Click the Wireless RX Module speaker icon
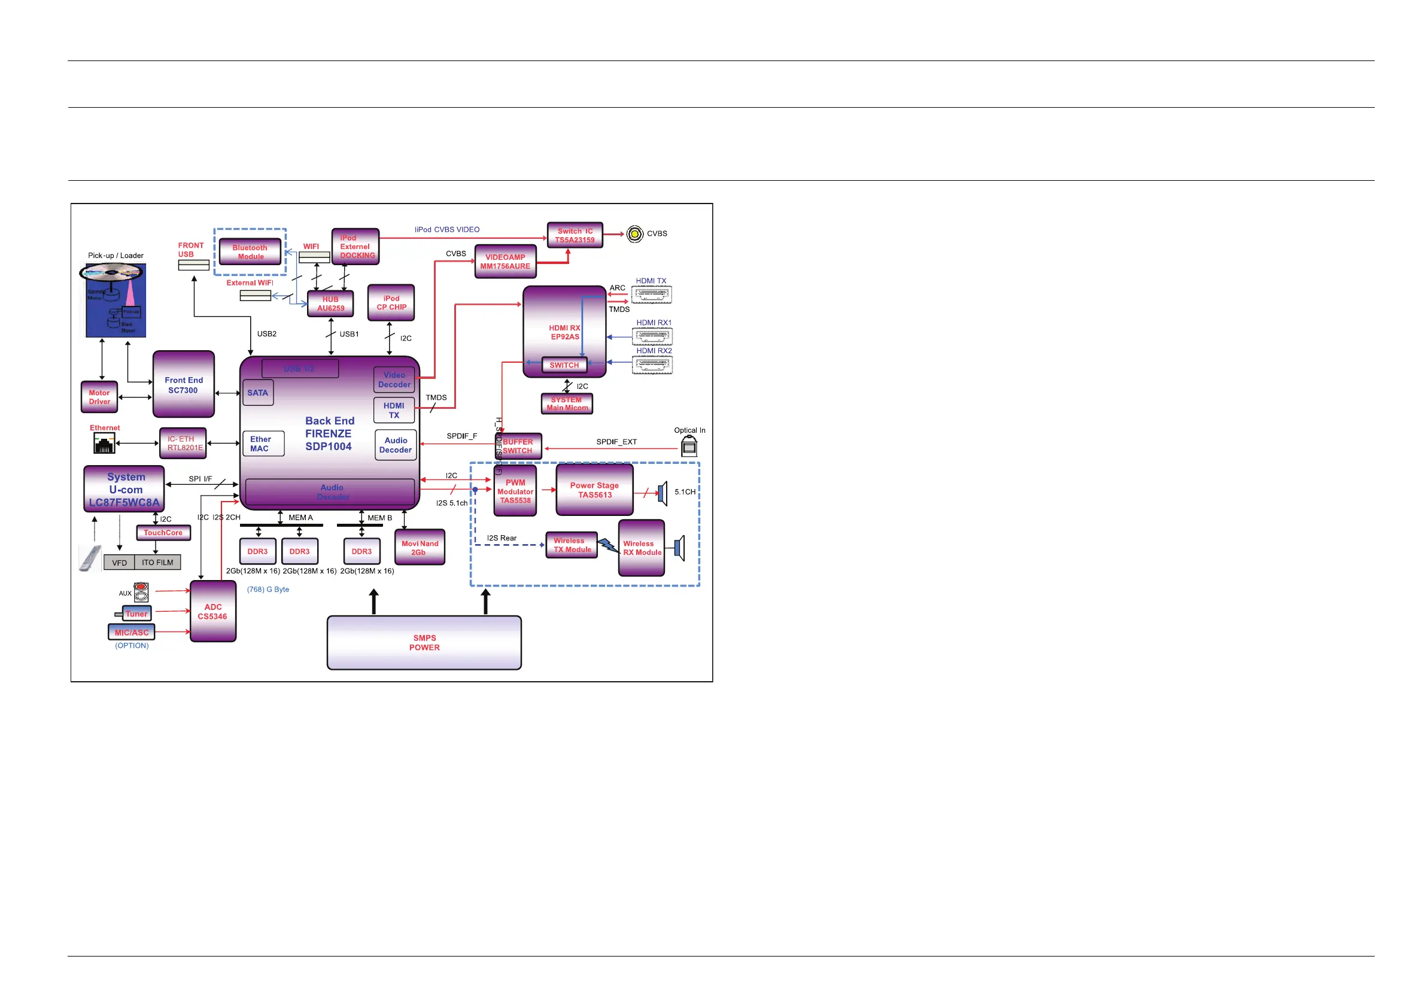 tap(680, 548)
